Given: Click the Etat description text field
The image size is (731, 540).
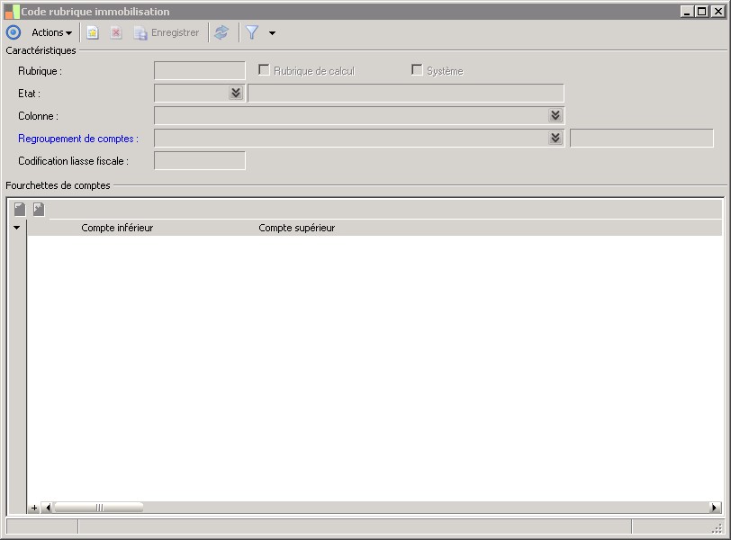Looking at the screenshot, I should [406, 94].
